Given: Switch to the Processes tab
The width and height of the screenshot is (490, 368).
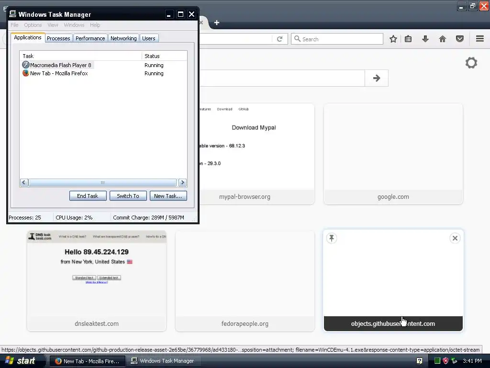Looking at the screenshot, I should 58,38.
